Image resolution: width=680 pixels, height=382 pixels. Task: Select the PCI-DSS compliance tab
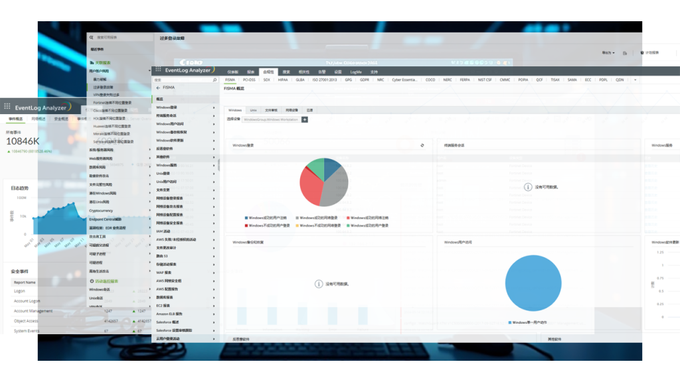[249, 80]
